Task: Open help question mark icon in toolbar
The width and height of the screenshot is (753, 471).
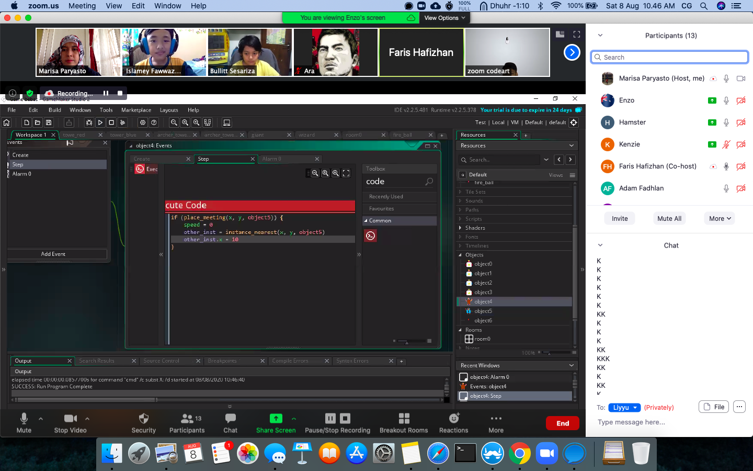Action: 154,122
